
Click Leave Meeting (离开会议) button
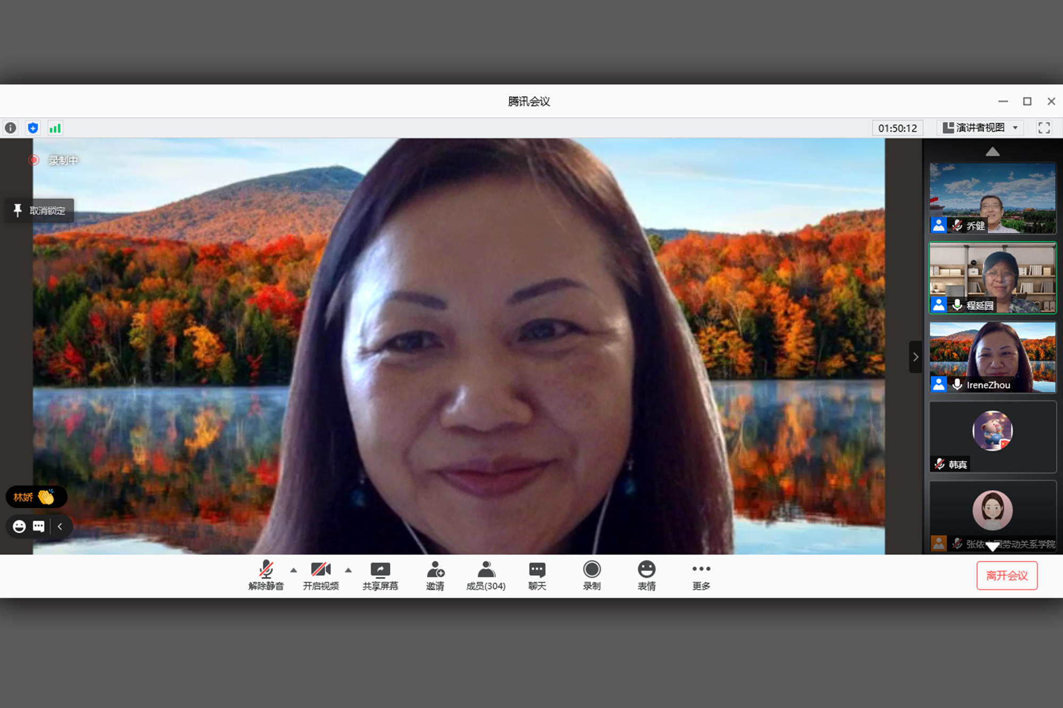pyautogui.click(x=1007, y=576)
